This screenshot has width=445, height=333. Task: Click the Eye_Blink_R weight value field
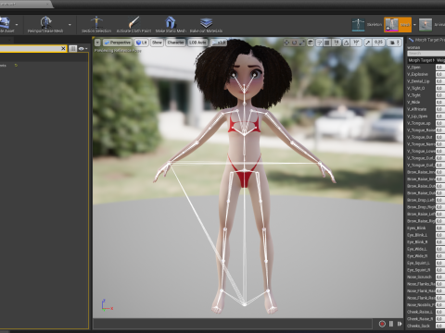tap(440, 242)
